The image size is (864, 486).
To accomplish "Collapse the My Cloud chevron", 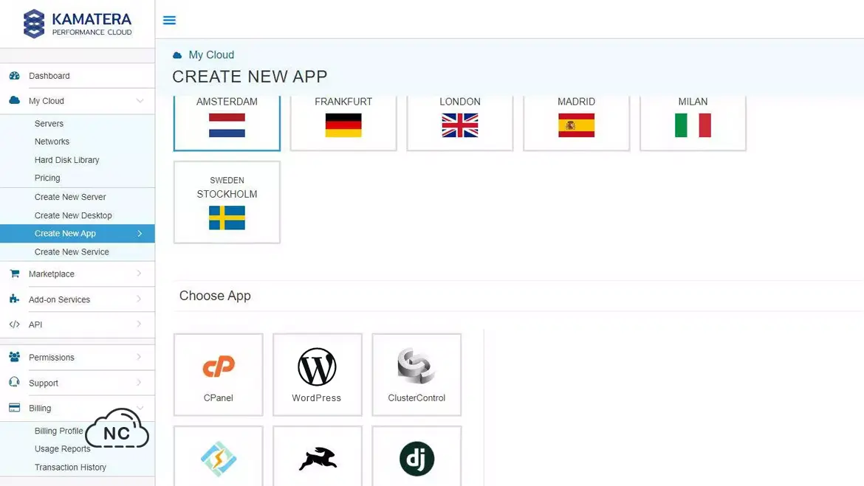I will (140, 101).
